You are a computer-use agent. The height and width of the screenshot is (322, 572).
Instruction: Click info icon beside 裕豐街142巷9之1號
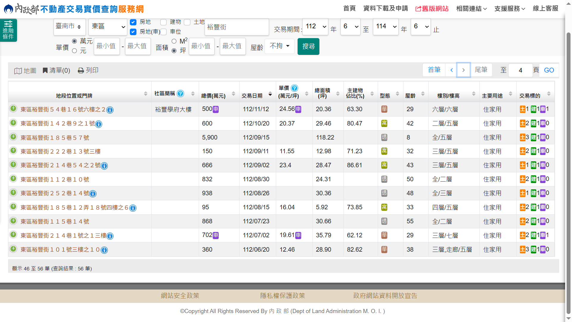point(99,124)
